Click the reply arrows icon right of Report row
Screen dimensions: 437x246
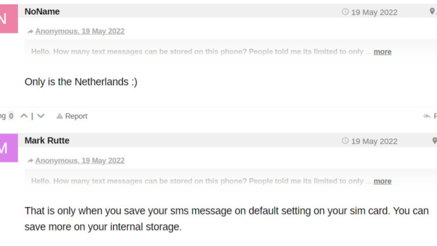(427, 116)
